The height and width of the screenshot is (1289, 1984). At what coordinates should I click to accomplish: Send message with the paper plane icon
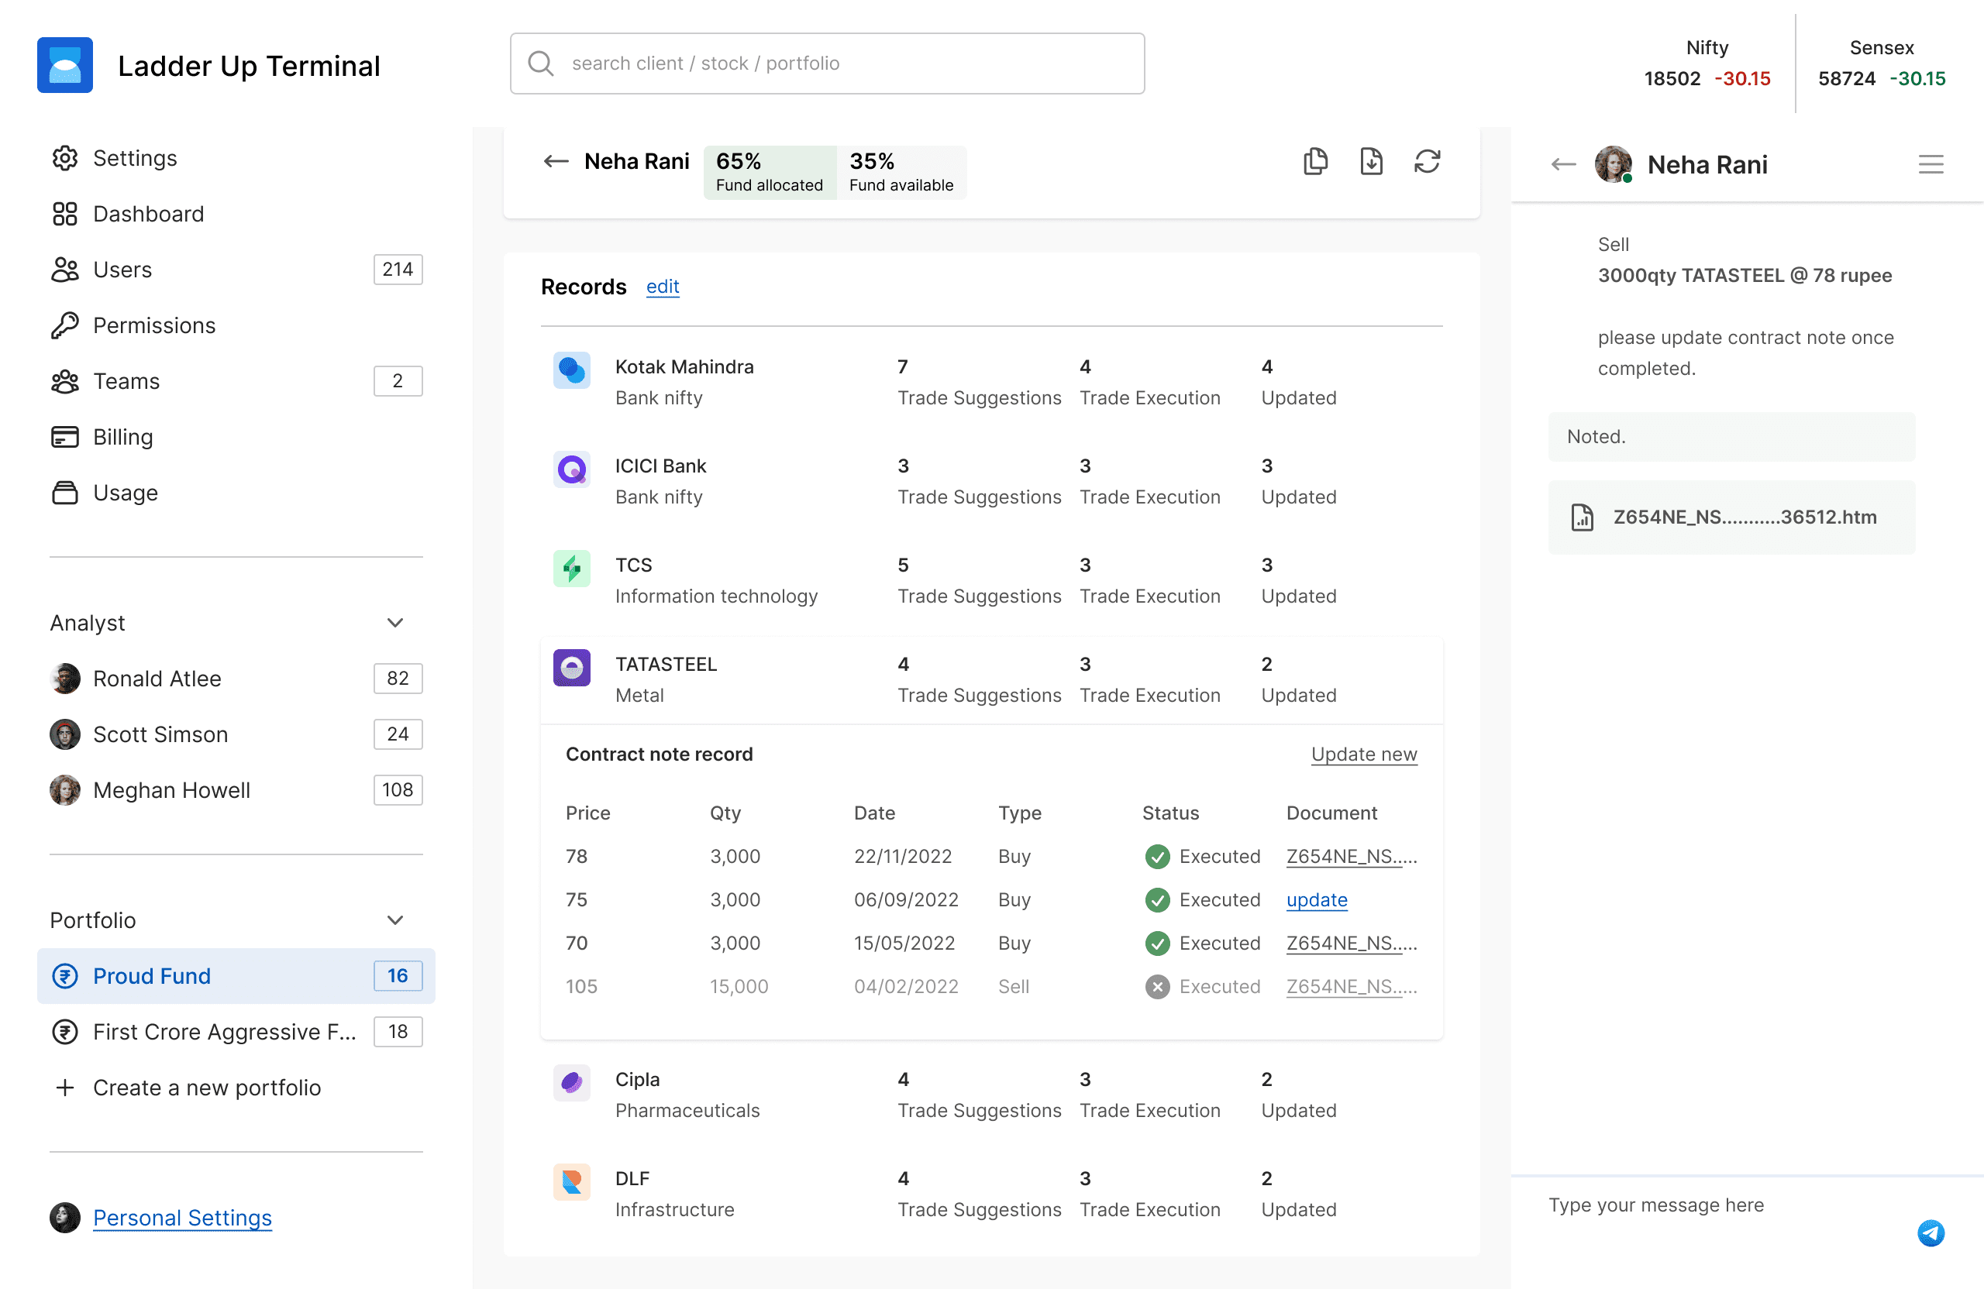[x=1931, y=1233]
